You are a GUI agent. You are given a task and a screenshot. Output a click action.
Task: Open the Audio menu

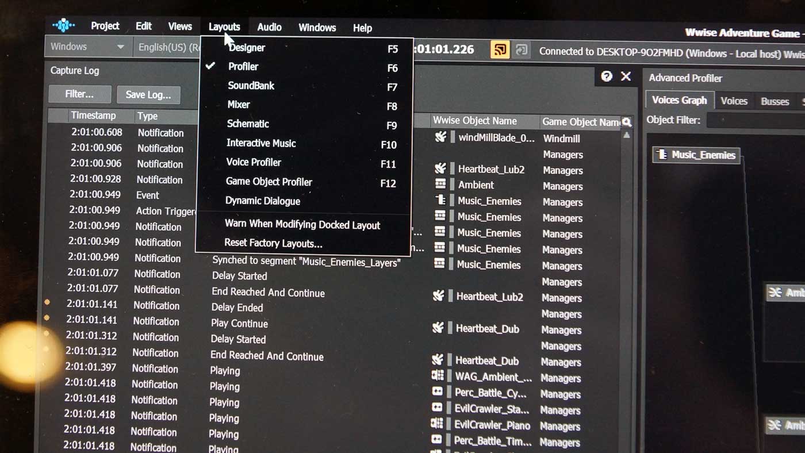[269, 27]
